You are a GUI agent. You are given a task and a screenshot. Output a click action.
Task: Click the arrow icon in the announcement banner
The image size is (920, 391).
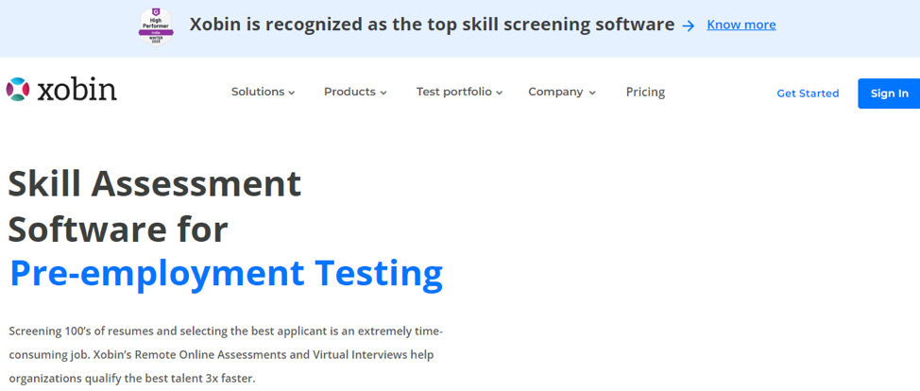[689, 25]
